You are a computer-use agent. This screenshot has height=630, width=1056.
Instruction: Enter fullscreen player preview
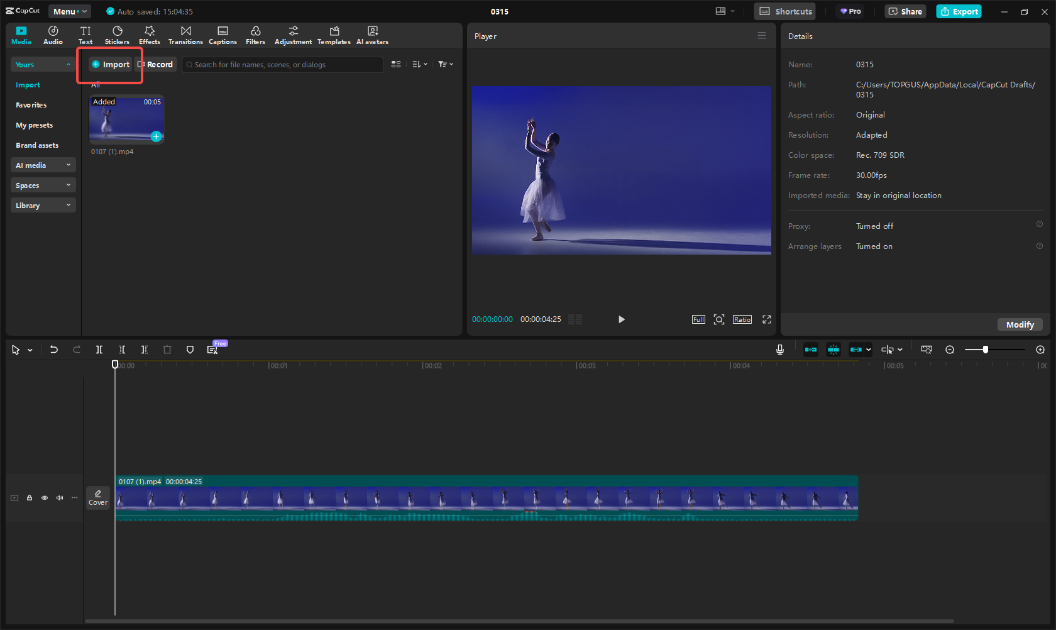767,319
